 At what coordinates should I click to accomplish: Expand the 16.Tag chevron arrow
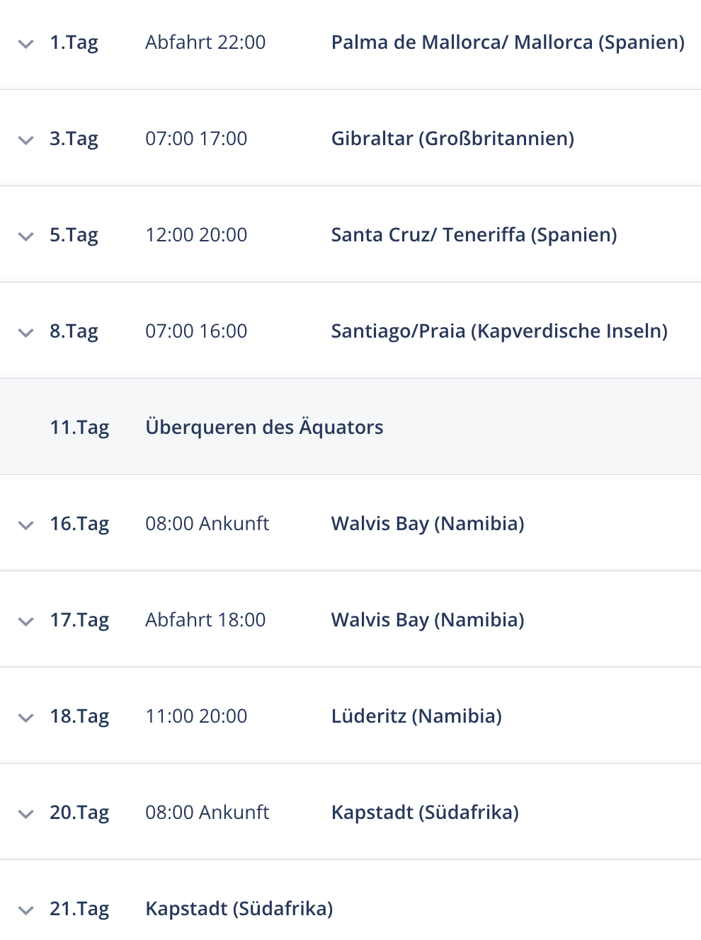coord(25,526)
